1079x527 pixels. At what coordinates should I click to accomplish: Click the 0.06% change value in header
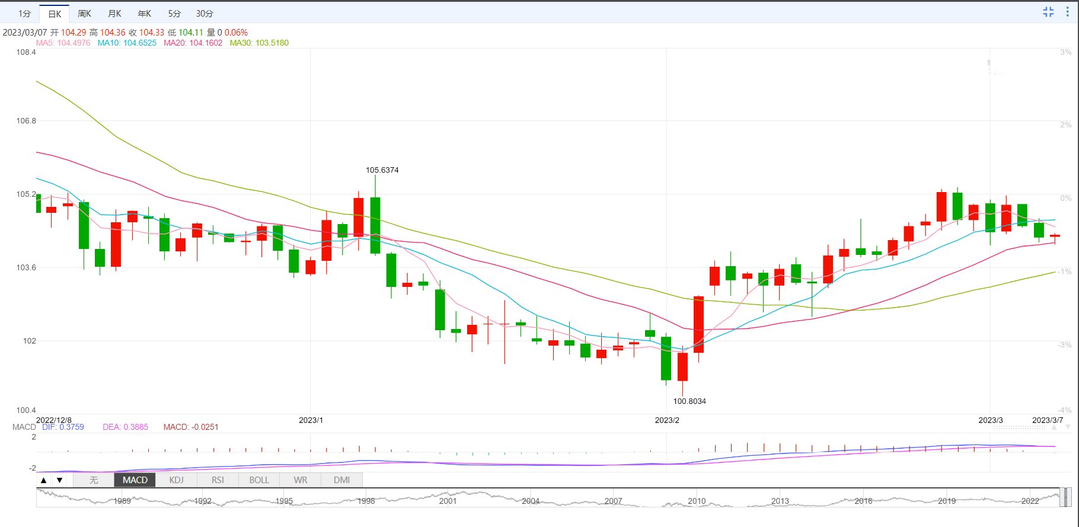pos(236,33)
